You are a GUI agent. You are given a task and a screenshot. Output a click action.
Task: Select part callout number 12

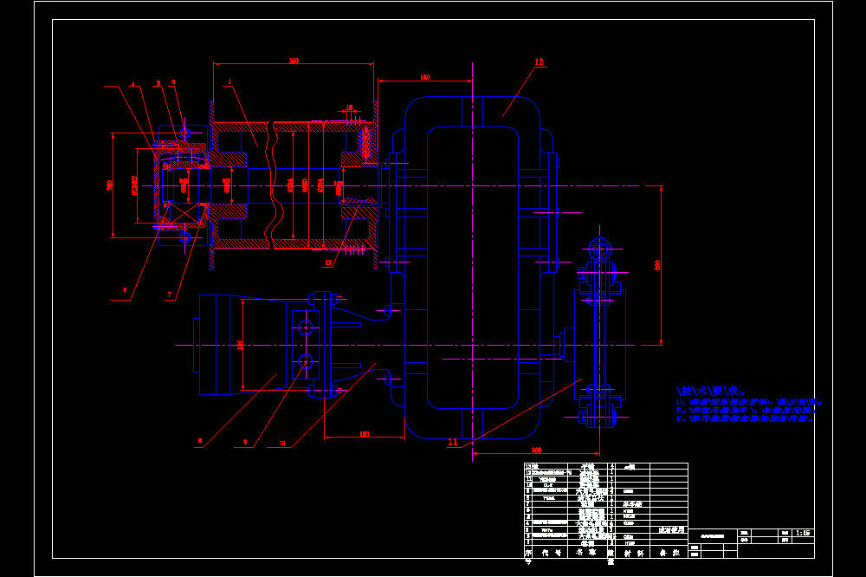point(539,62)
